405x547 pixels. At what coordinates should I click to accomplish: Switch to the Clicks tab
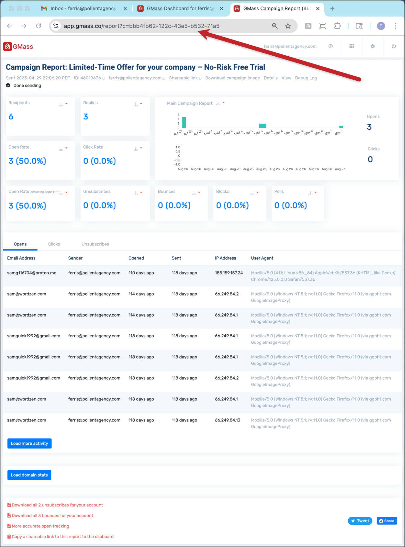pos(54,244)
